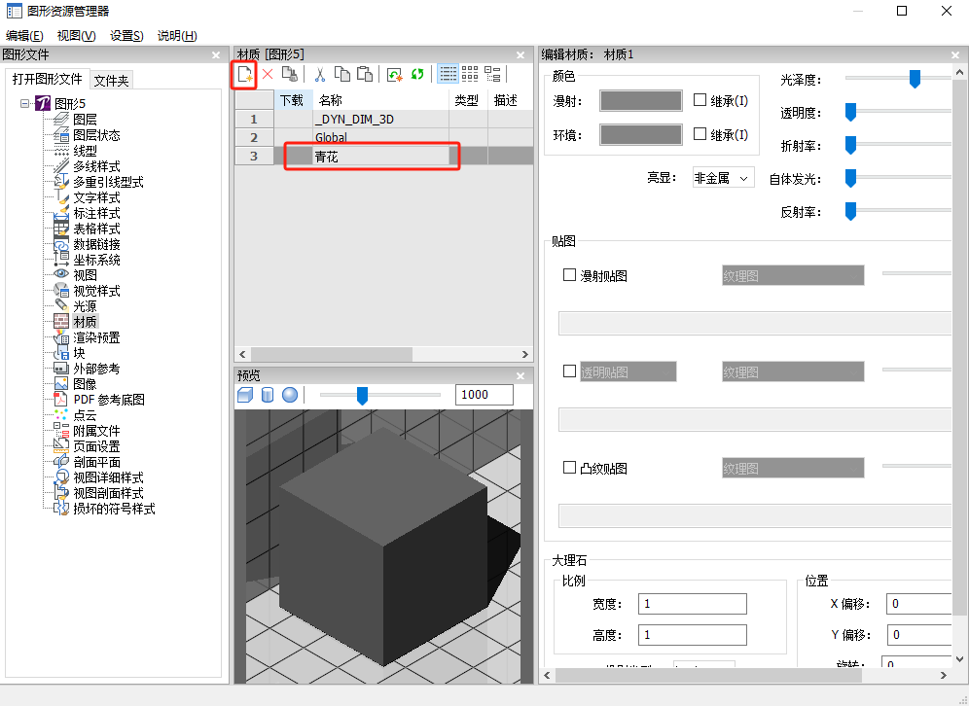Click the red delete X icon
969x706 pixels.
click(268, 75)
